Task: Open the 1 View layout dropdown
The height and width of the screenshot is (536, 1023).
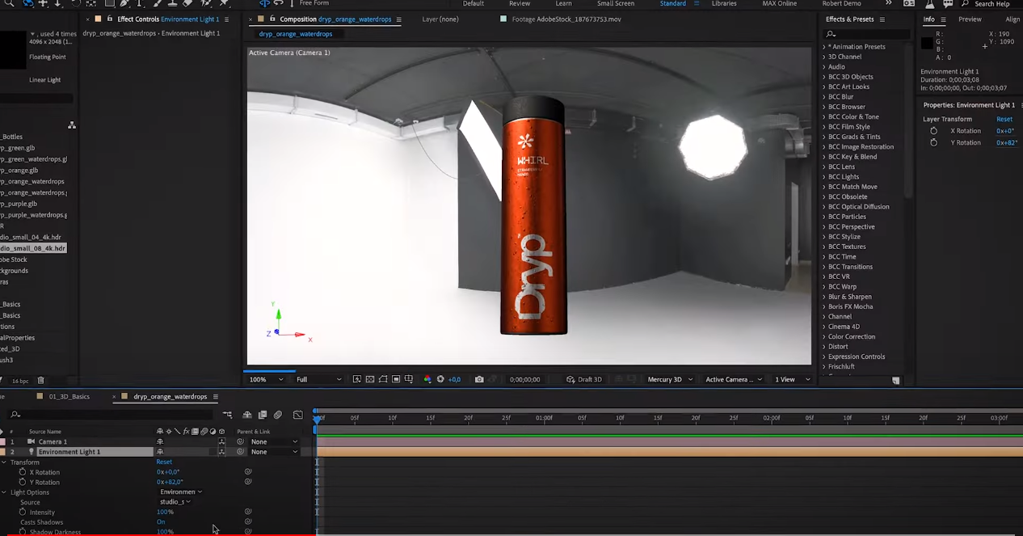Action: pos(792,379)
